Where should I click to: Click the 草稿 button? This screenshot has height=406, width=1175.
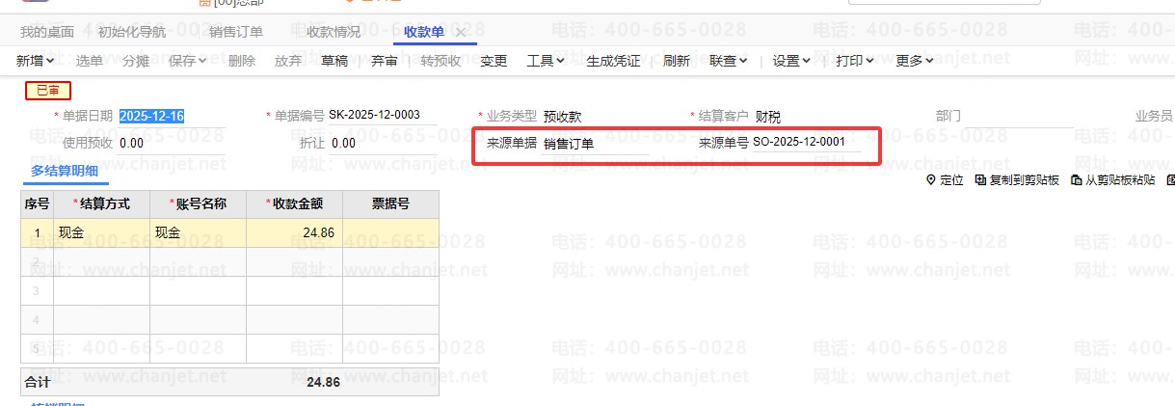point(334,61)
